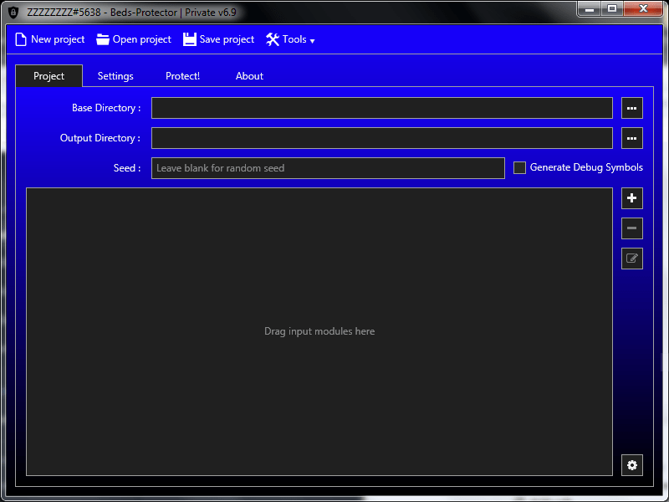Focus the Output Directory input field
This screenshot has width=669, height=502.
pos(382,138)
